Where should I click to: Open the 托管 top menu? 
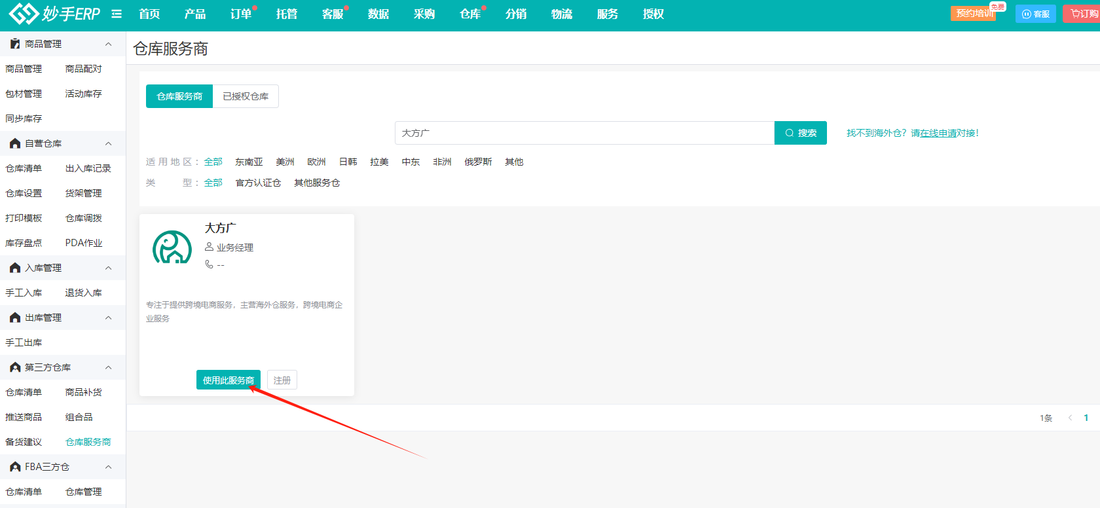tap(287, 14)
